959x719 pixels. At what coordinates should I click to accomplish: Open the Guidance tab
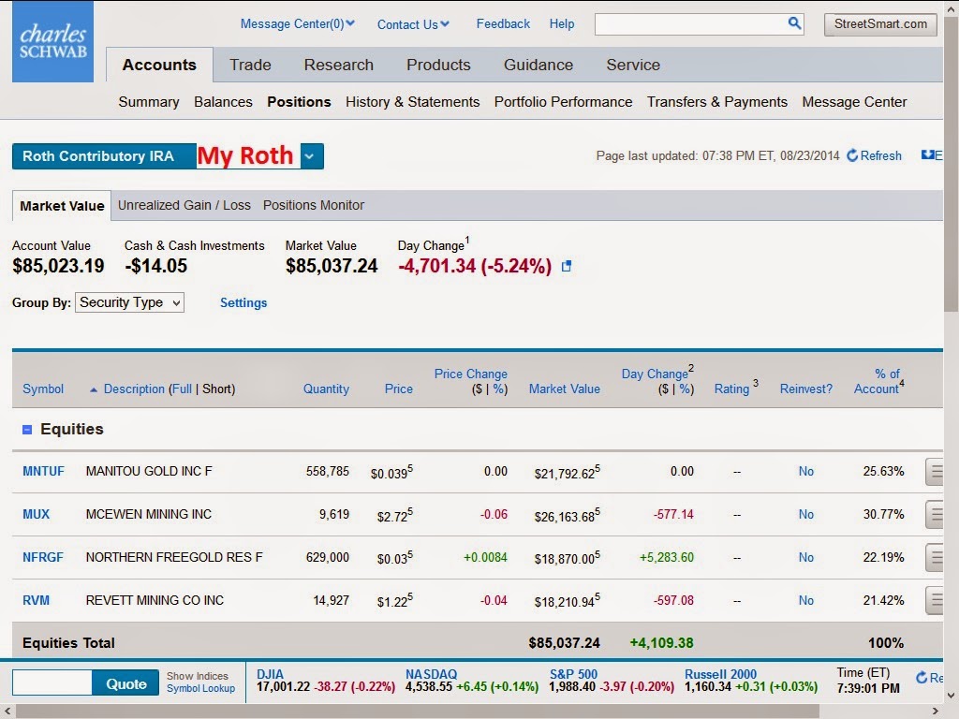(539, 65)
